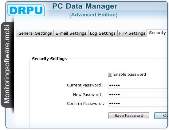Select the FTP Settings tab

132,33
